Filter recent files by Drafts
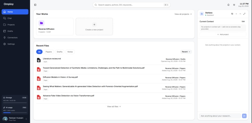 point(60,52)
